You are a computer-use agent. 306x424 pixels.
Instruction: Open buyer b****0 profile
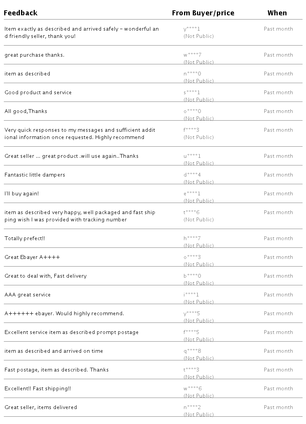pos(192,276)
